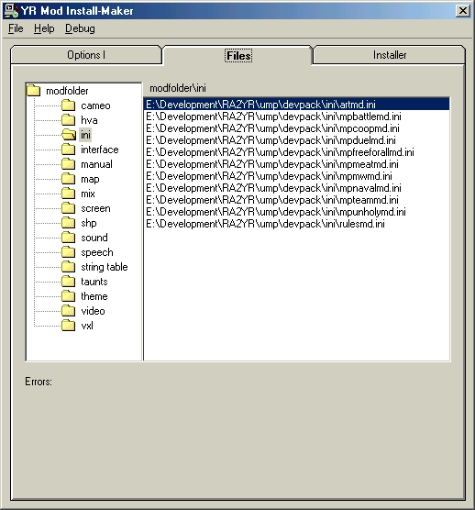475x510 pixels.
Task: Click the speech folder icon
Action: [68, 251]
